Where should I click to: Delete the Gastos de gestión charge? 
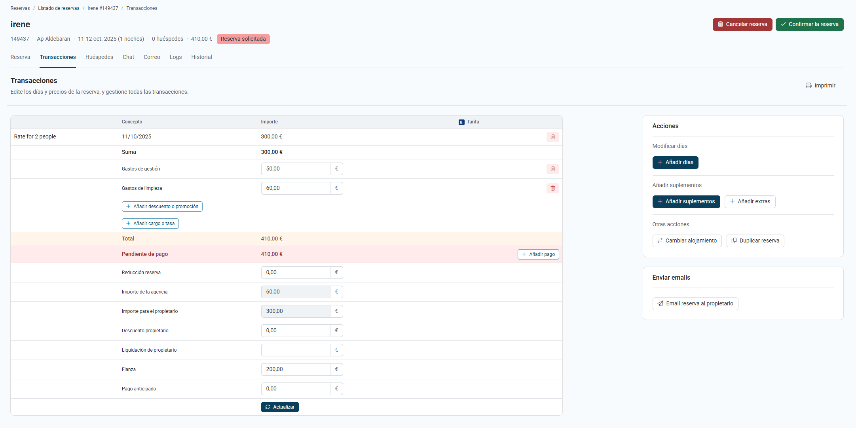[x=552, y=169]
